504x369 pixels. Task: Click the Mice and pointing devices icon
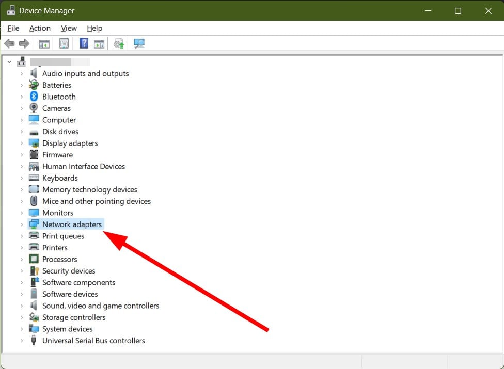coord(34,201)
